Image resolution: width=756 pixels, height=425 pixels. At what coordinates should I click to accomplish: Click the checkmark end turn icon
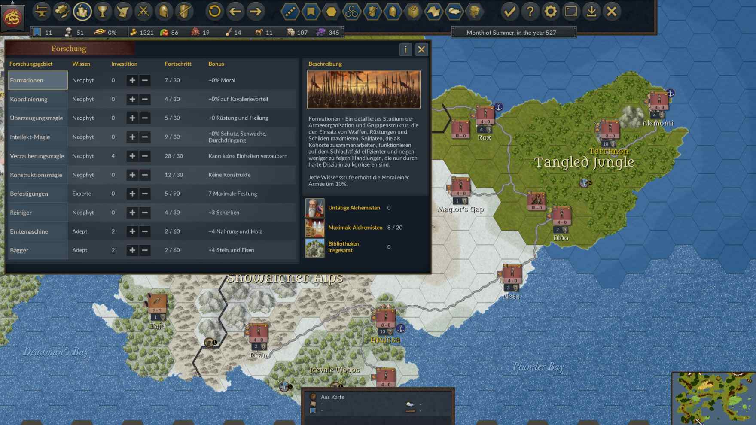[x=509, y=12]
